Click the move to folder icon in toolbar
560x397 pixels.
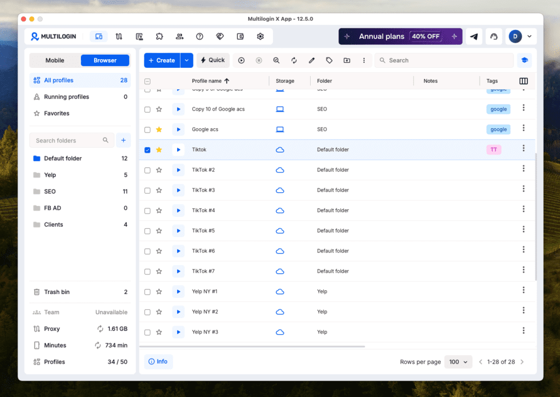tap(347, 60)
